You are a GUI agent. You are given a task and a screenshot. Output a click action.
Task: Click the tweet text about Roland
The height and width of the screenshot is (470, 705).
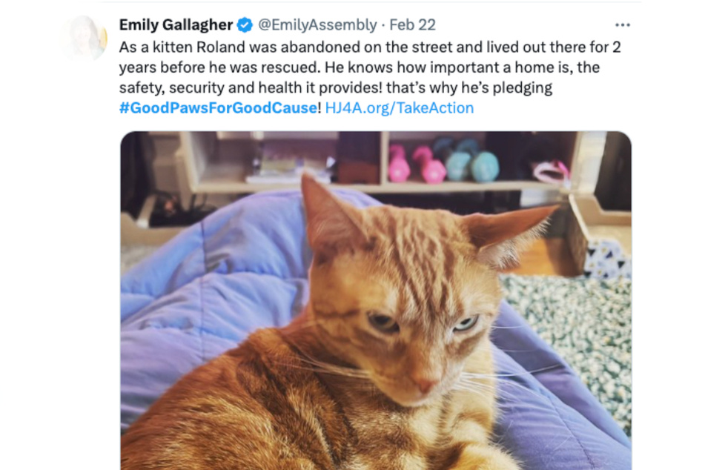tap(370, 77)
